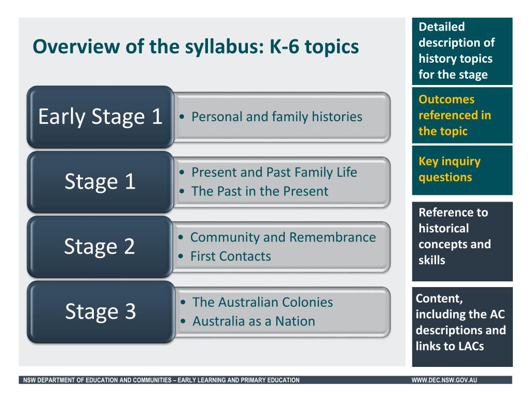Select the Stage 1 block
The image size is (531, 398).
(100, 182)
